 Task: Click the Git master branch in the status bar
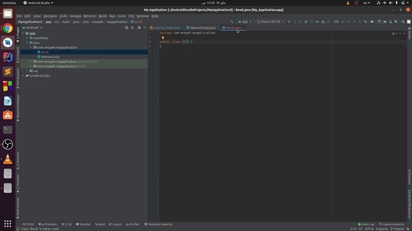click(398, 229)
